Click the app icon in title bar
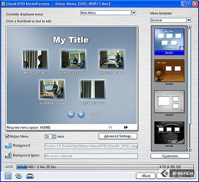This screenshot has height=182, width=199. [x=3, y=4]
